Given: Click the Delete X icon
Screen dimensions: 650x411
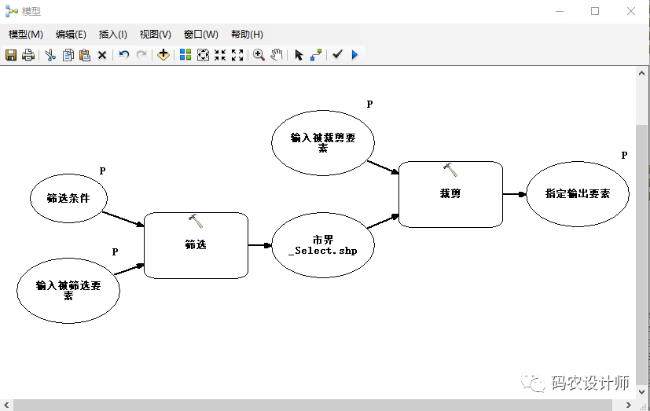Looking at the screenshot, I should coord(102,55).
